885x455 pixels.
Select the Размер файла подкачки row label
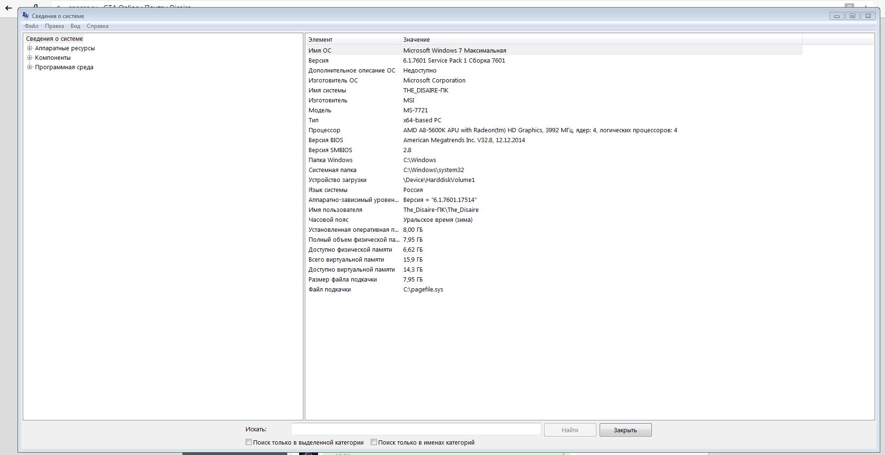point(343,280)
